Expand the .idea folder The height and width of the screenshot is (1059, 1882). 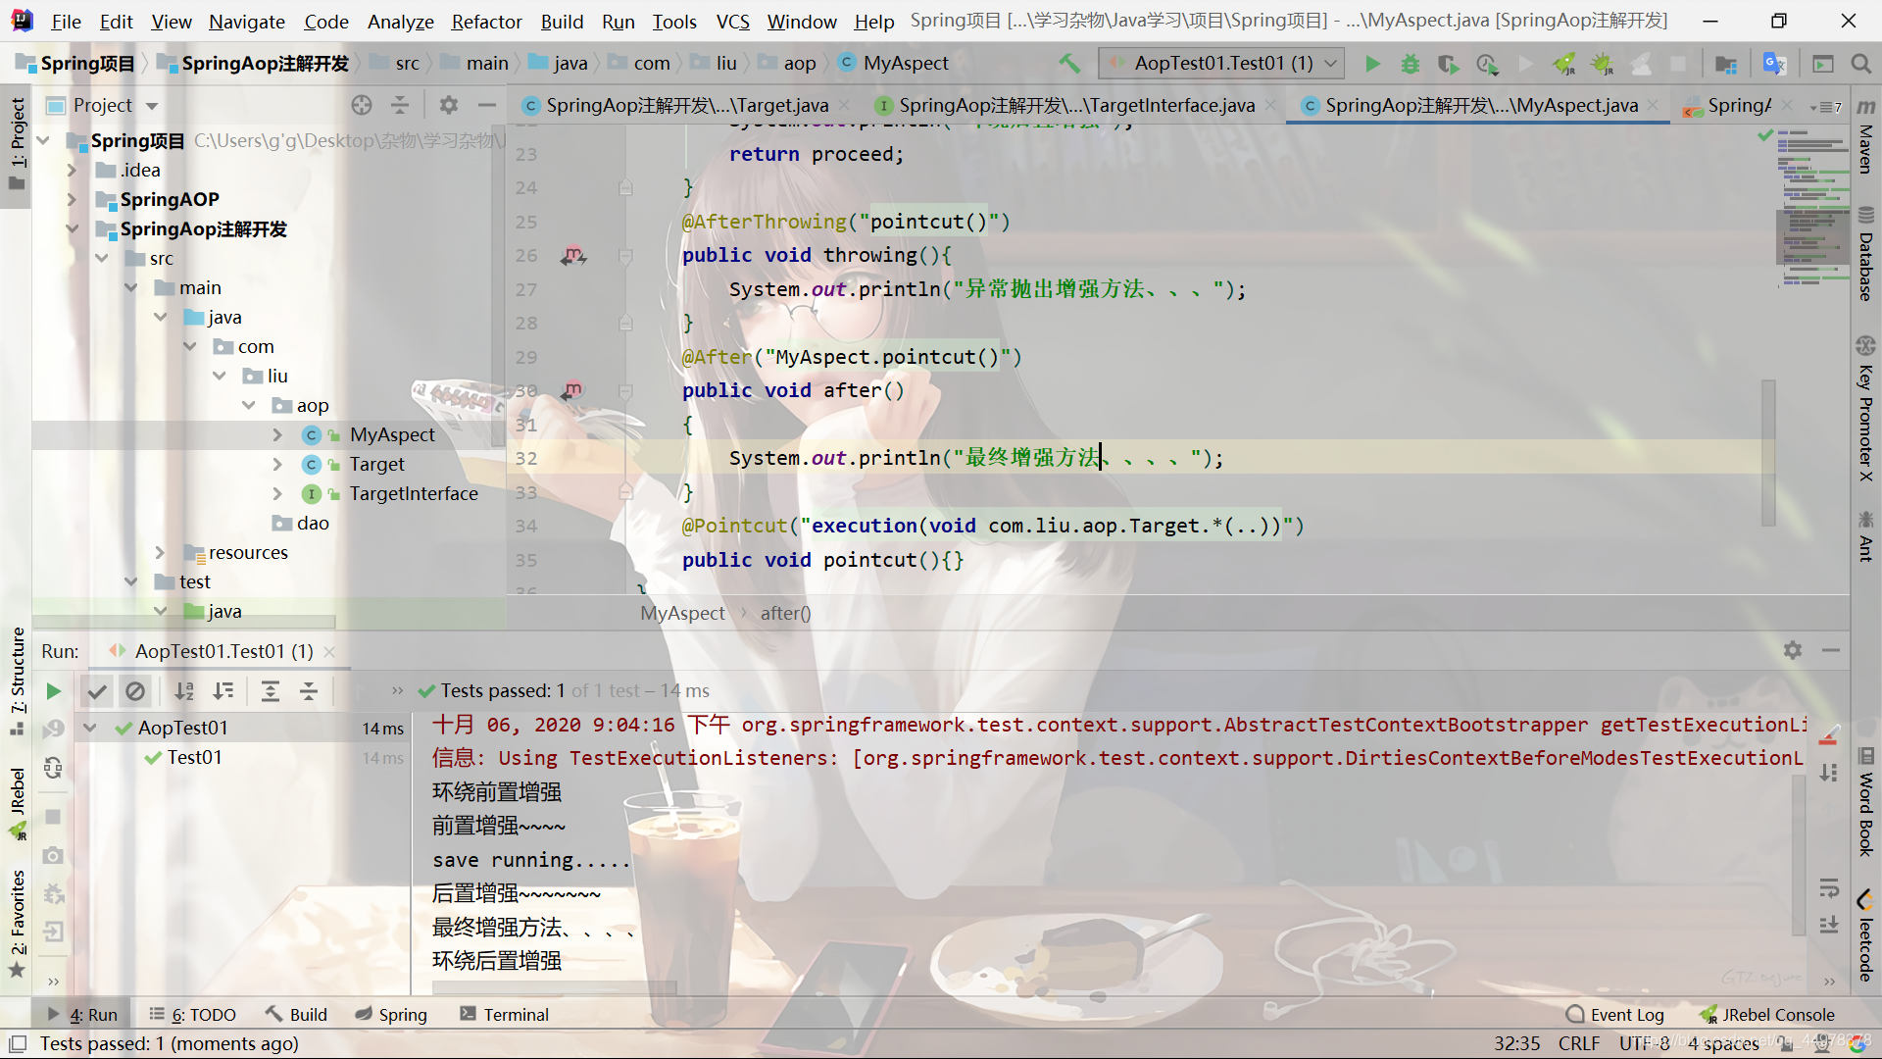tap(72, 171)
